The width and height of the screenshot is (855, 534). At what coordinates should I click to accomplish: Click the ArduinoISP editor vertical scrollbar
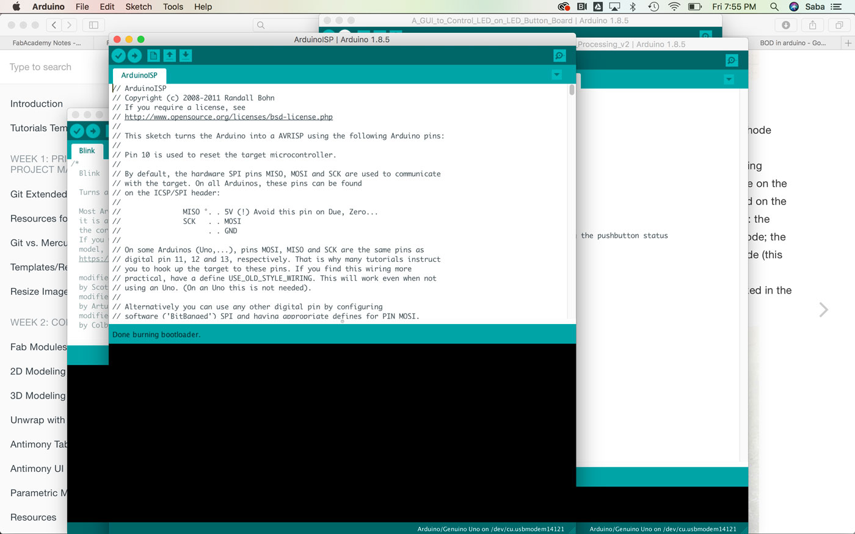click(572, 90)
